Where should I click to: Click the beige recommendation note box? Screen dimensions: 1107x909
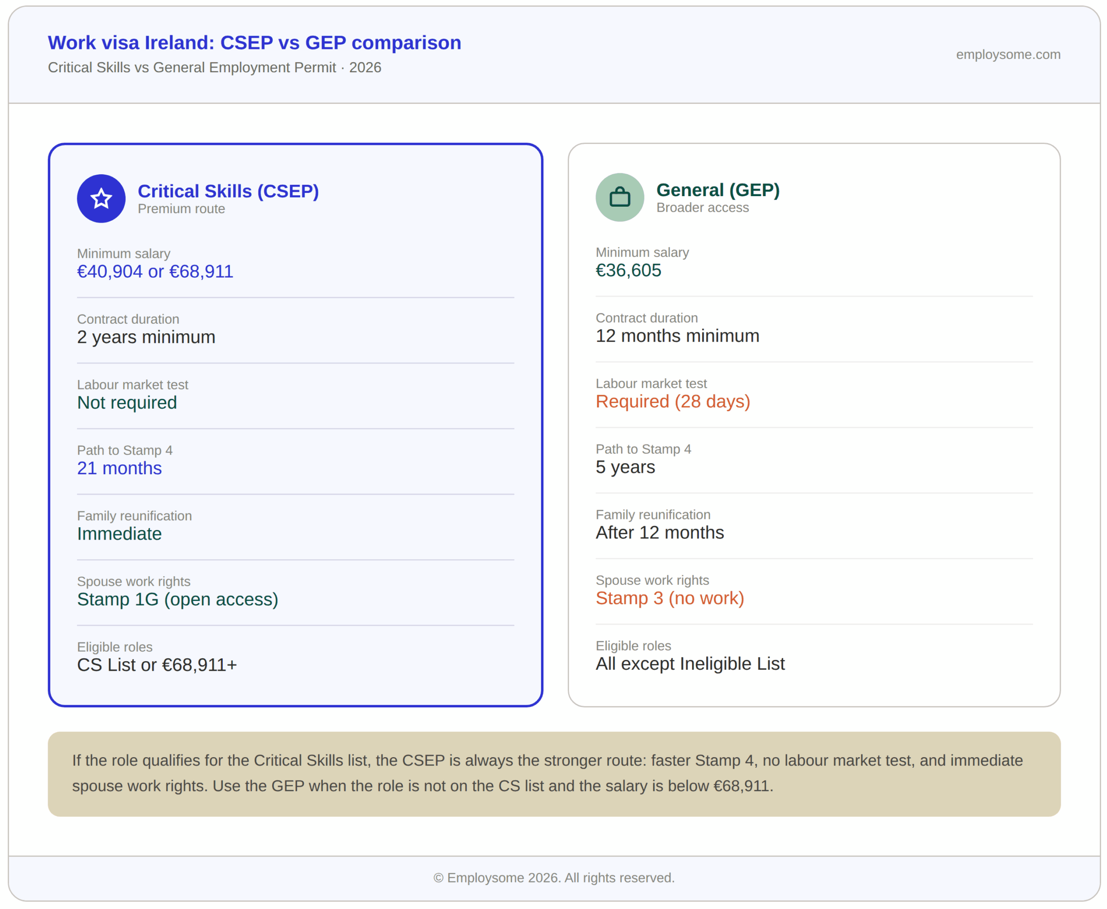coord(554,773)
